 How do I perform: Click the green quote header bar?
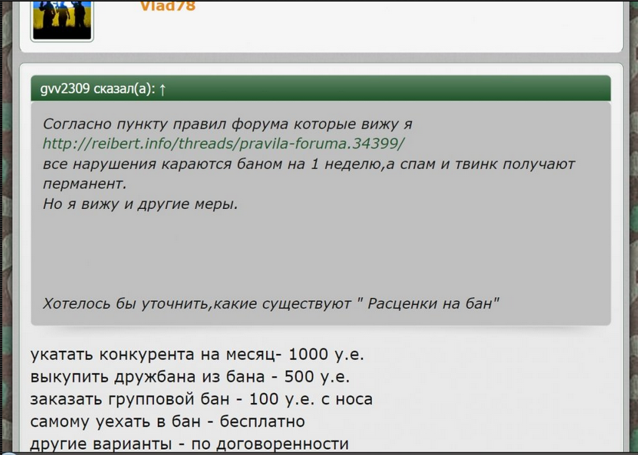point(378,88)
